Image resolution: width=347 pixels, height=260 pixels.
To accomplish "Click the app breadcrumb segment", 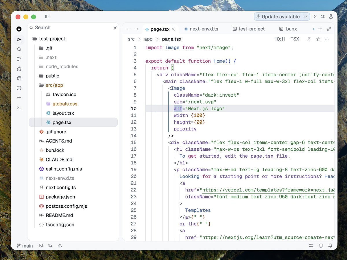I will (x=148, y=39).
